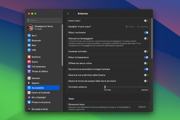
Task: Click the Tempo di utilizzo hourglass icon
Action: 29,72
